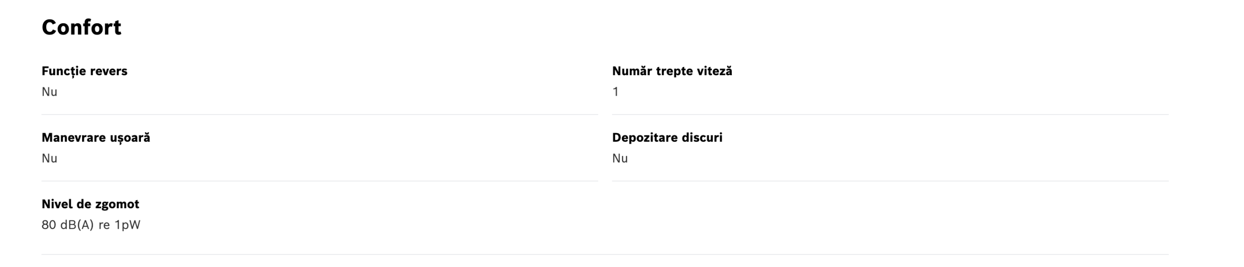This screenshot has height=267, width=1244.
Task: Click the 80 dB(A) re 1pW value
Action: tap(91, 225)
